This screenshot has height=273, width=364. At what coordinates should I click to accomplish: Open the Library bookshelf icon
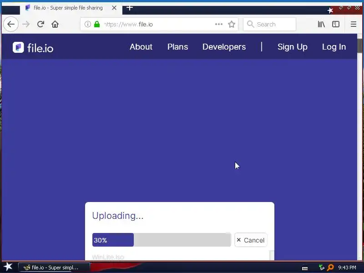click(321, 24)
